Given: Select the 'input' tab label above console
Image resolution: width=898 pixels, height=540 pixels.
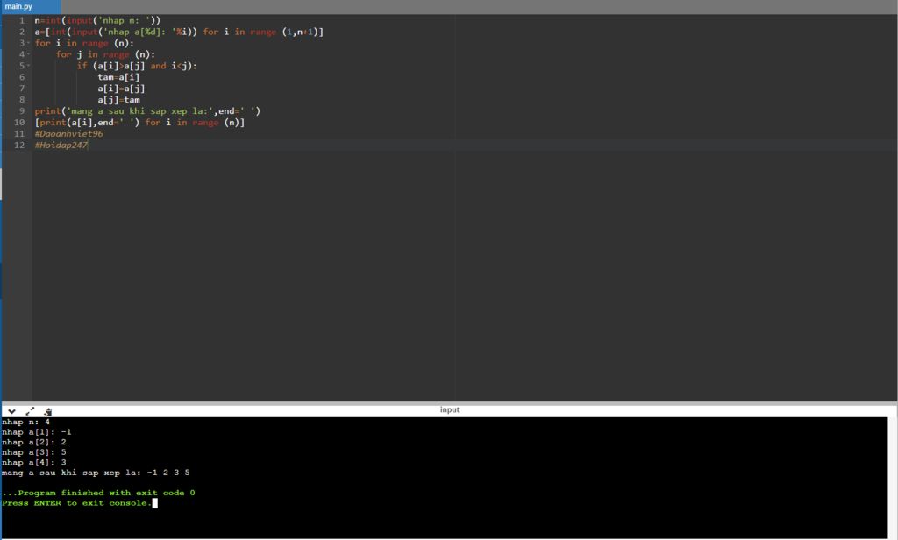Looking at the screenshot, I should (x=450, y=409).
